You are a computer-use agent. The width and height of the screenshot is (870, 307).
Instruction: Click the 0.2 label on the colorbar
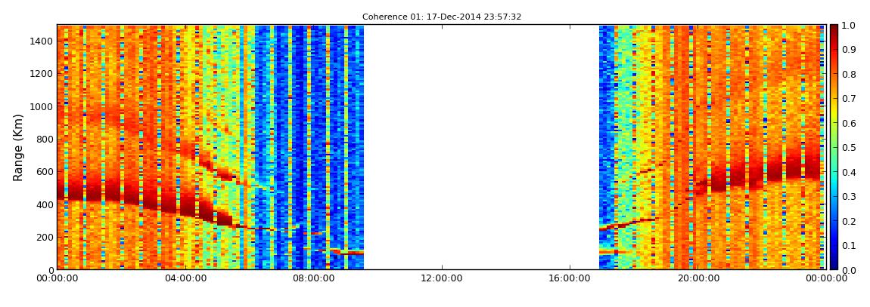[850, 221]
